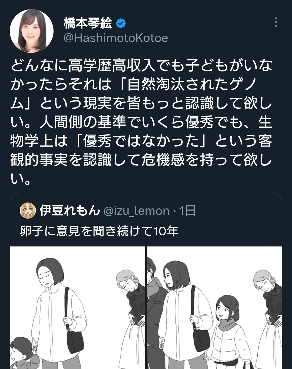Tap the display name 橋本琴絵
Image resolution: width=292 pixels, height=369 pixels.
(88, 23)
